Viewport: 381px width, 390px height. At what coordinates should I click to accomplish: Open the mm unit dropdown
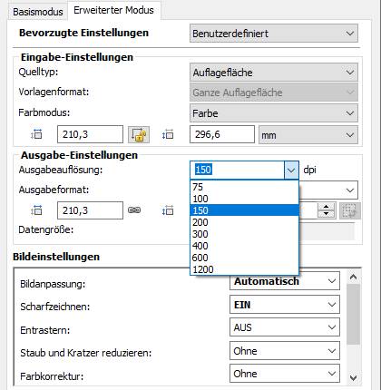(x=308, y=135)
